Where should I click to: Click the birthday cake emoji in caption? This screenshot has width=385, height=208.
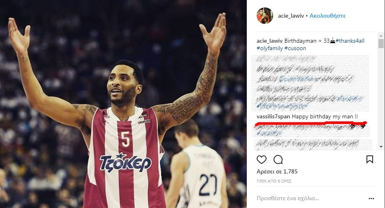(x=333, y=41)
